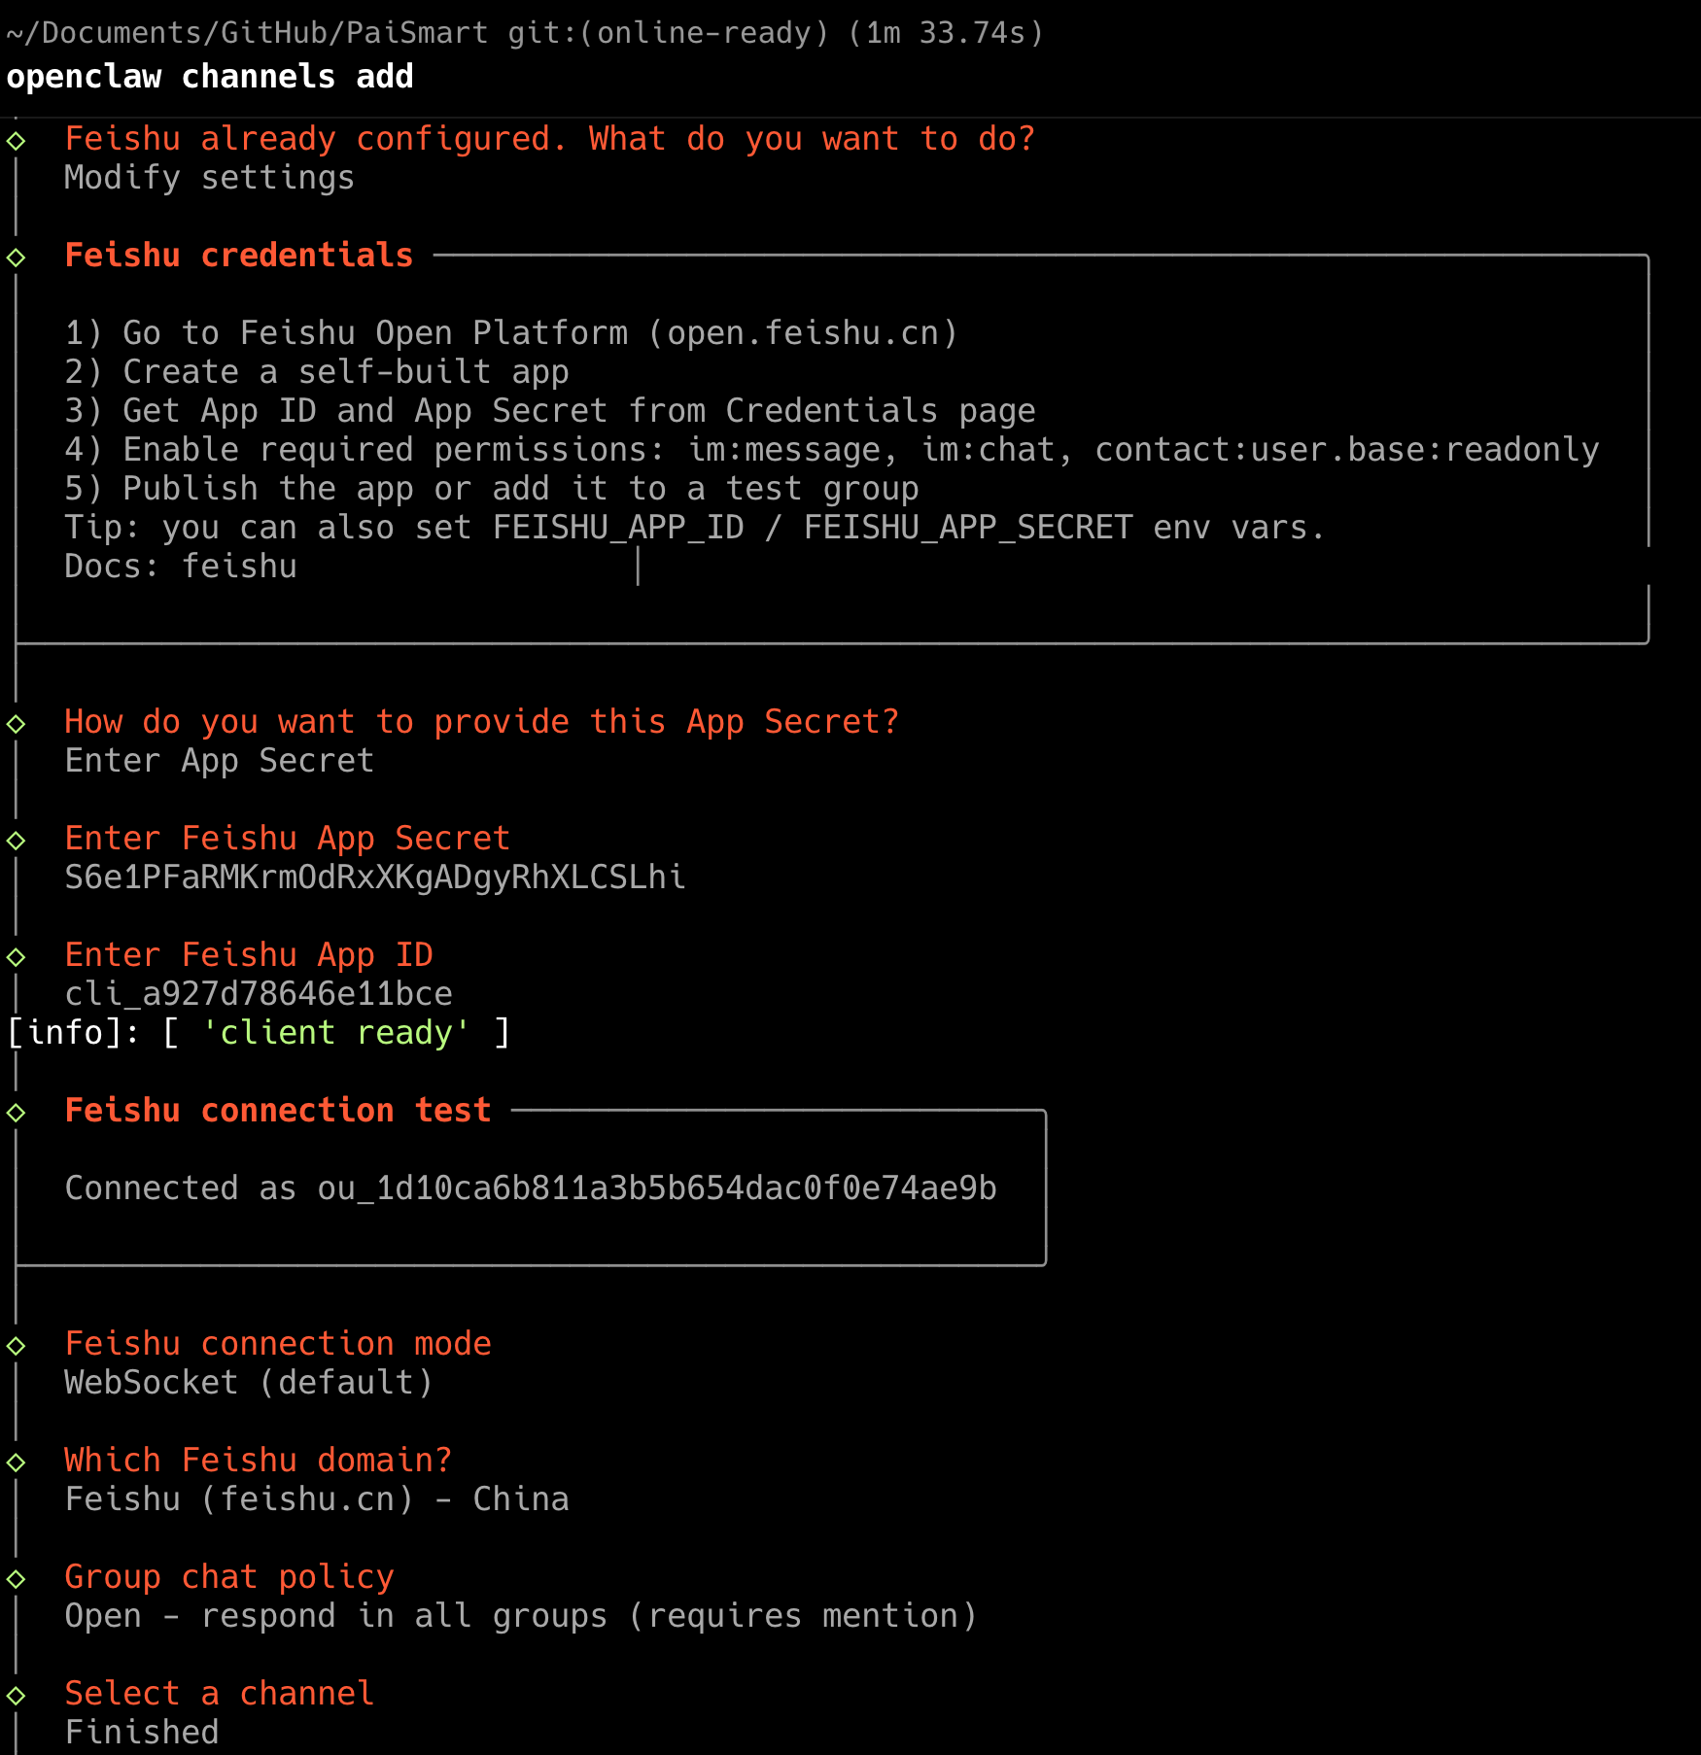The image size is (1701, 1755).
Task: Click the diamond marker next to Feishu connection test
Action: [16, 1113]
